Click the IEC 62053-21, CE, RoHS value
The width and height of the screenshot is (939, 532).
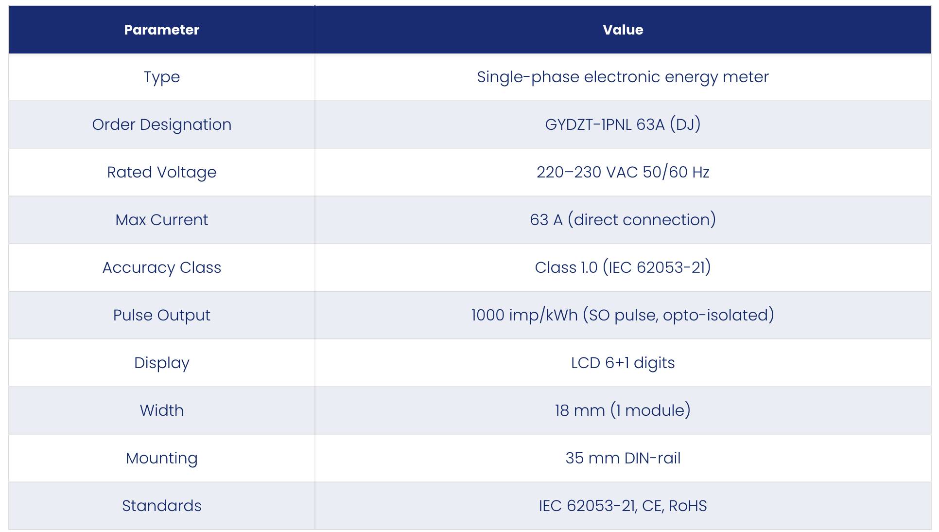click(x=623, y=506)
